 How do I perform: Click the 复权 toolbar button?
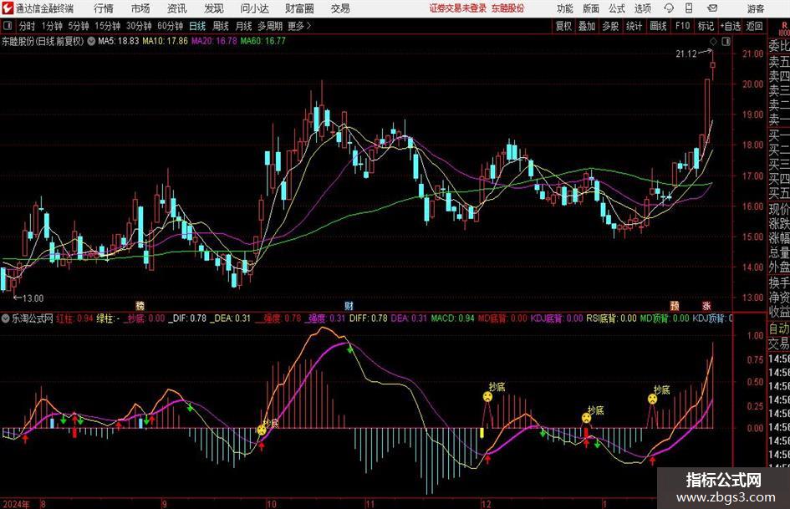[x=563, y=26]
